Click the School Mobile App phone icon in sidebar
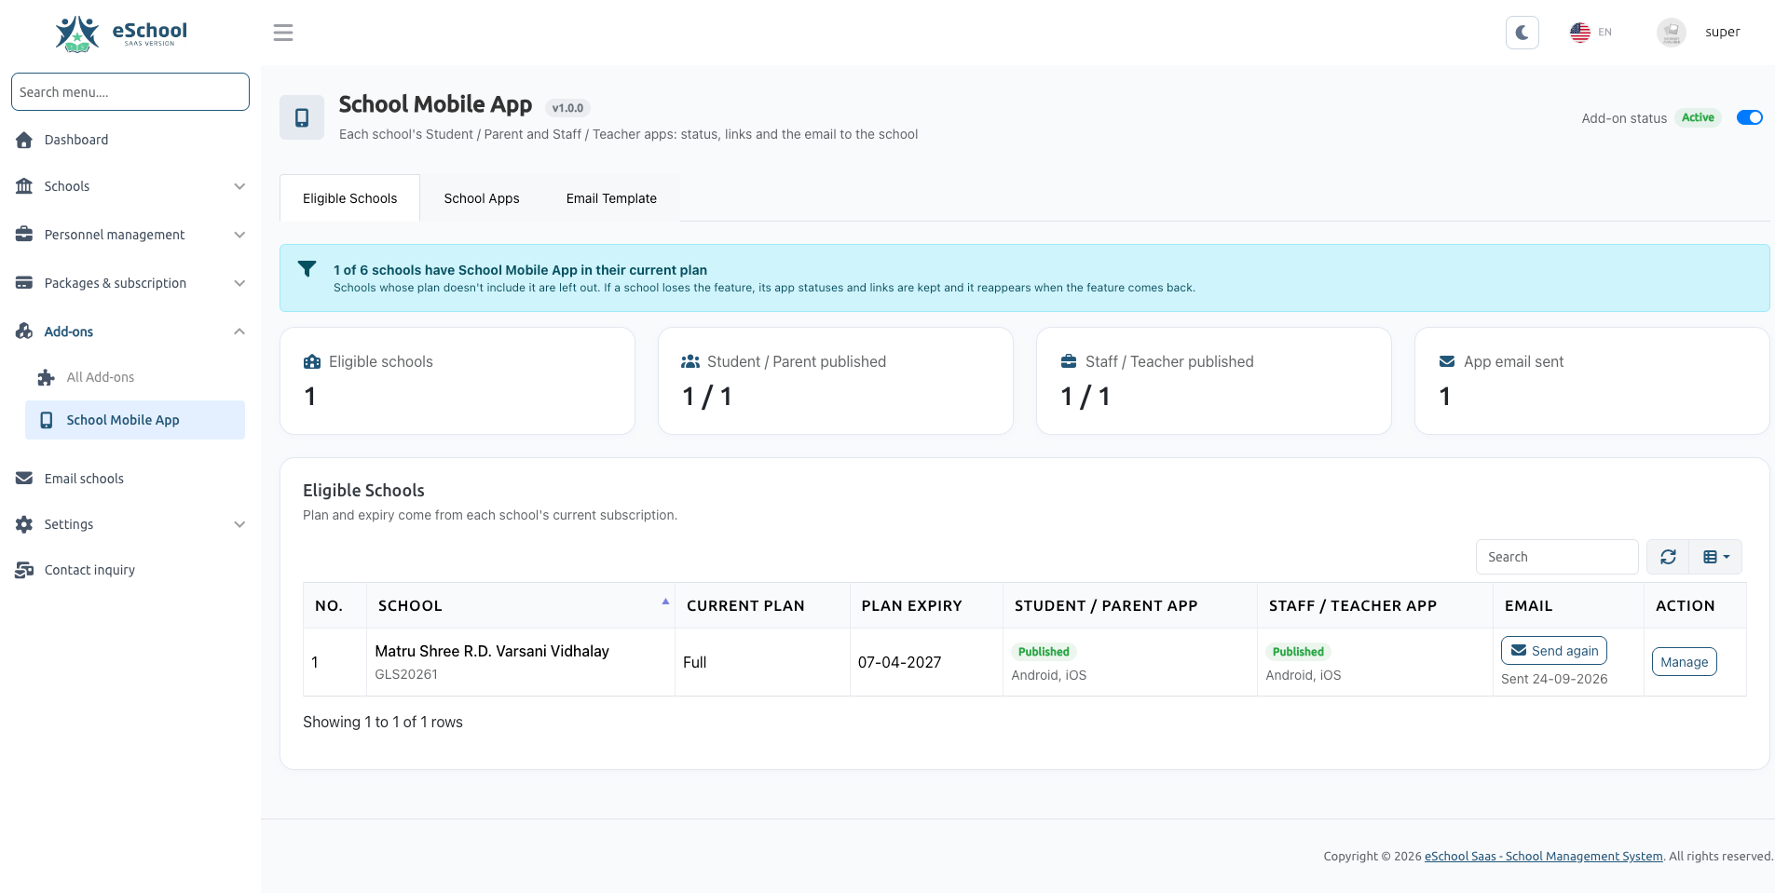 (x=47, y=420)
